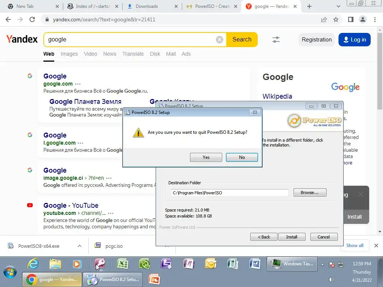Open the Windows Start orb

[10, 272]
